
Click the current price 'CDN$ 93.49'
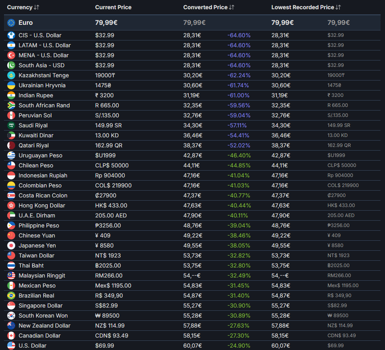[111, 336]
